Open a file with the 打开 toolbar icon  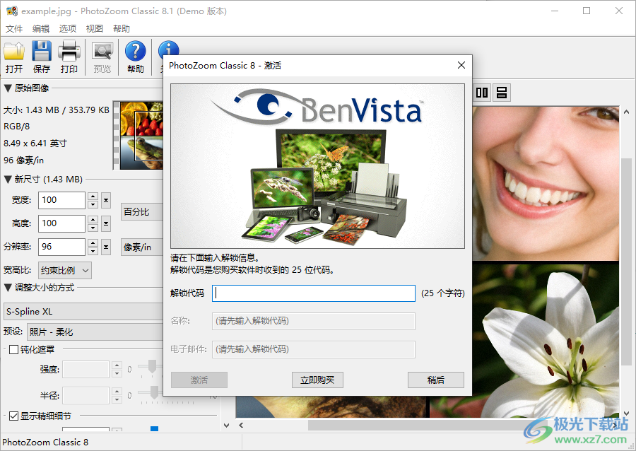(14, 57)
